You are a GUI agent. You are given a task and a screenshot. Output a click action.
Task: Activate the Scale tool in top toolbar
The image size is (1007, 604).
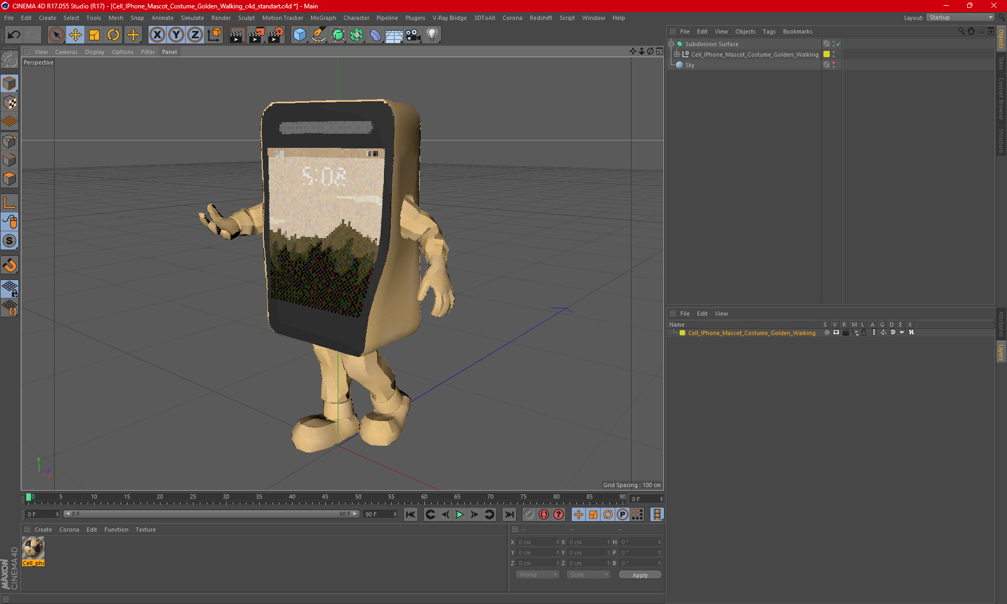pos(94,35)
